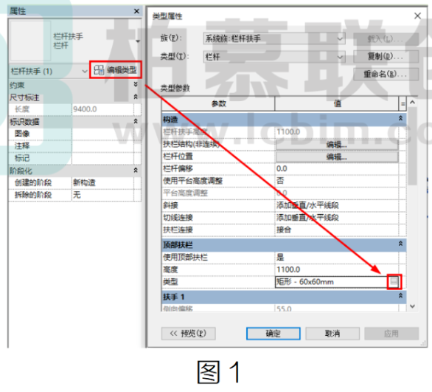Click the 使用顶部扶栏 value 是
Viewport: 432px width, 392px height.
coord(337,258)
